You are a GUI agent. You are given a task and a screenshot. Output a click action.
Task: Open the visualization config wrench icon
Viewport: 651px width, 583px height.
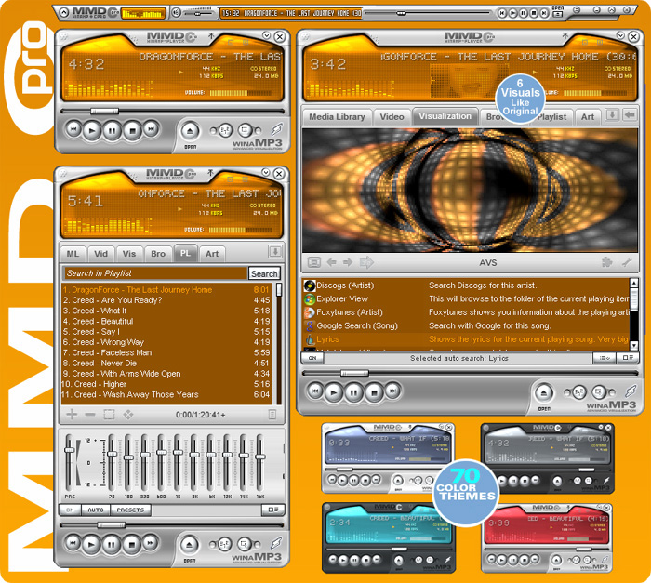point(626,263)
